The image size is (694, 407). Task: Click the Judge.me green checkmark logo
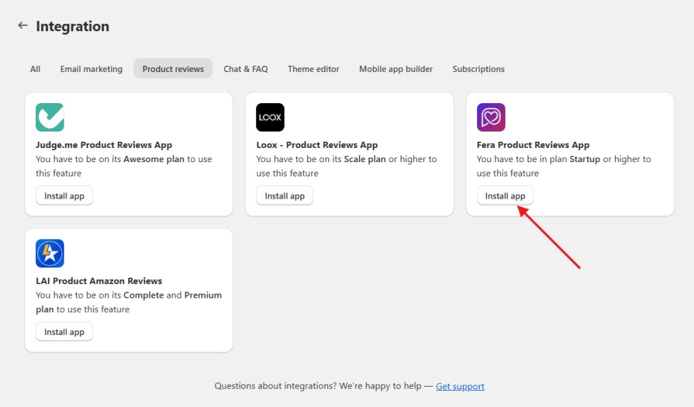49,117
